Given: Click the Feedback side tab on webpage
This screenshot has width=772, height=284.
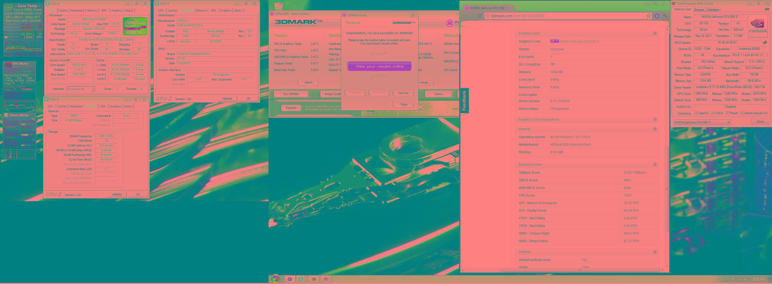Looking at the screenshot, I should [x=464, y=100].
